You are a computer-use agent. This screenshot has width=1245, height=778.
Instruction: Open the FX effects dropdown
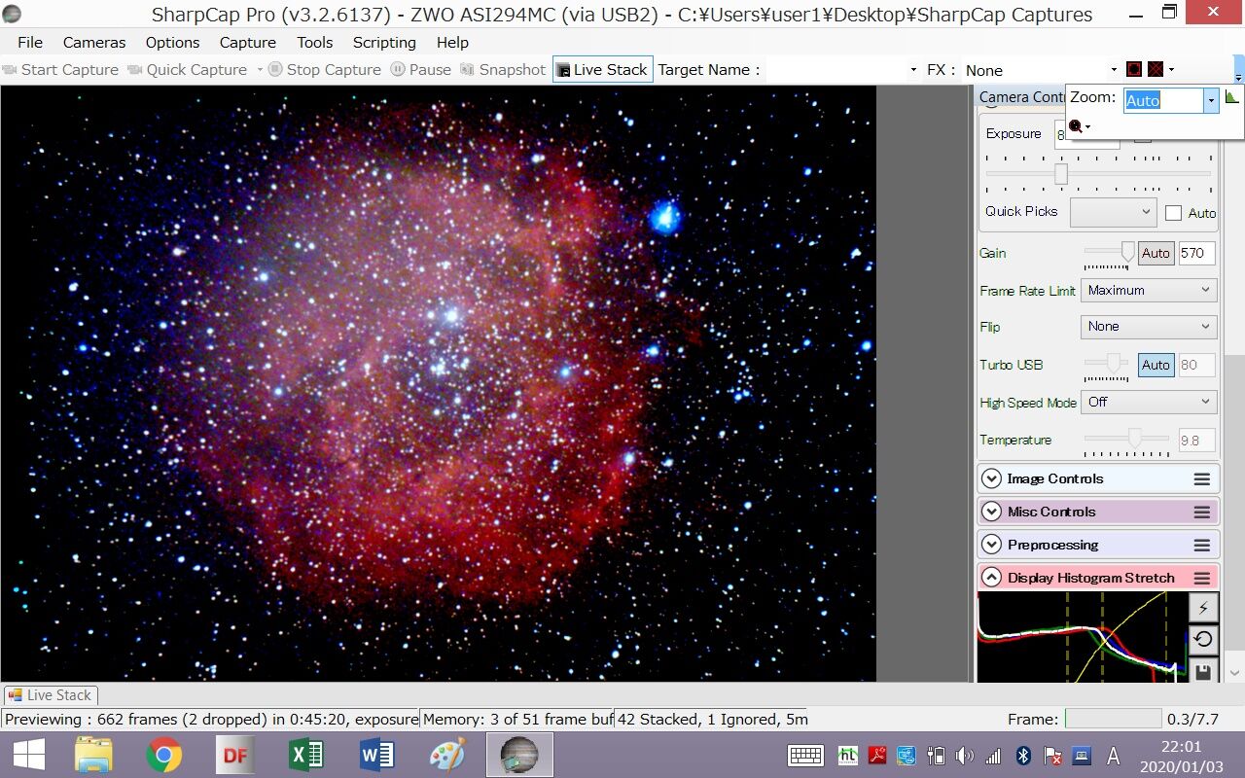point(1041,70)
